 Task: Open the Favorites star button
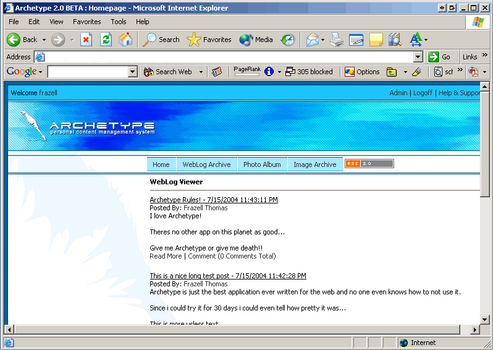coord(209,40)
